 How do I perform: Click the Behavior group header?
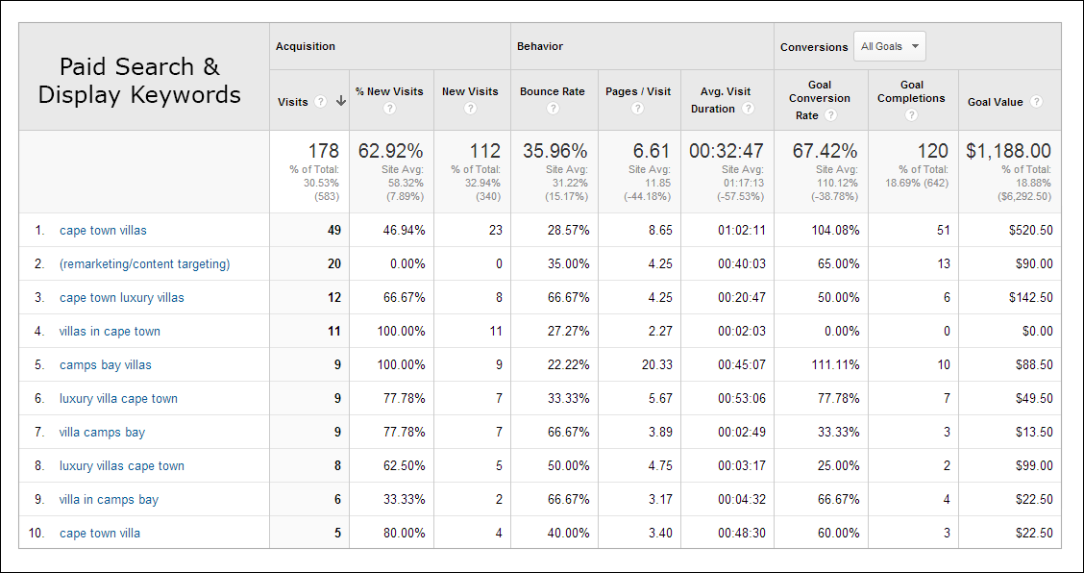[540, 46]
